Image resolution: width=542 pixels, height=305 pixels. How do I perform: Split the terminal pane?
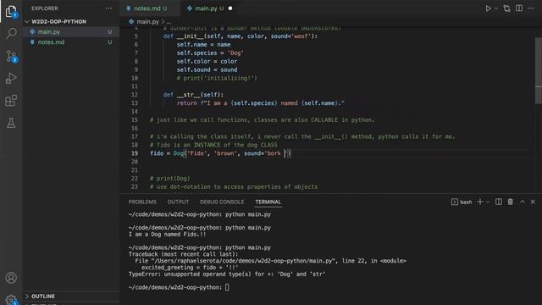point(499,202)
